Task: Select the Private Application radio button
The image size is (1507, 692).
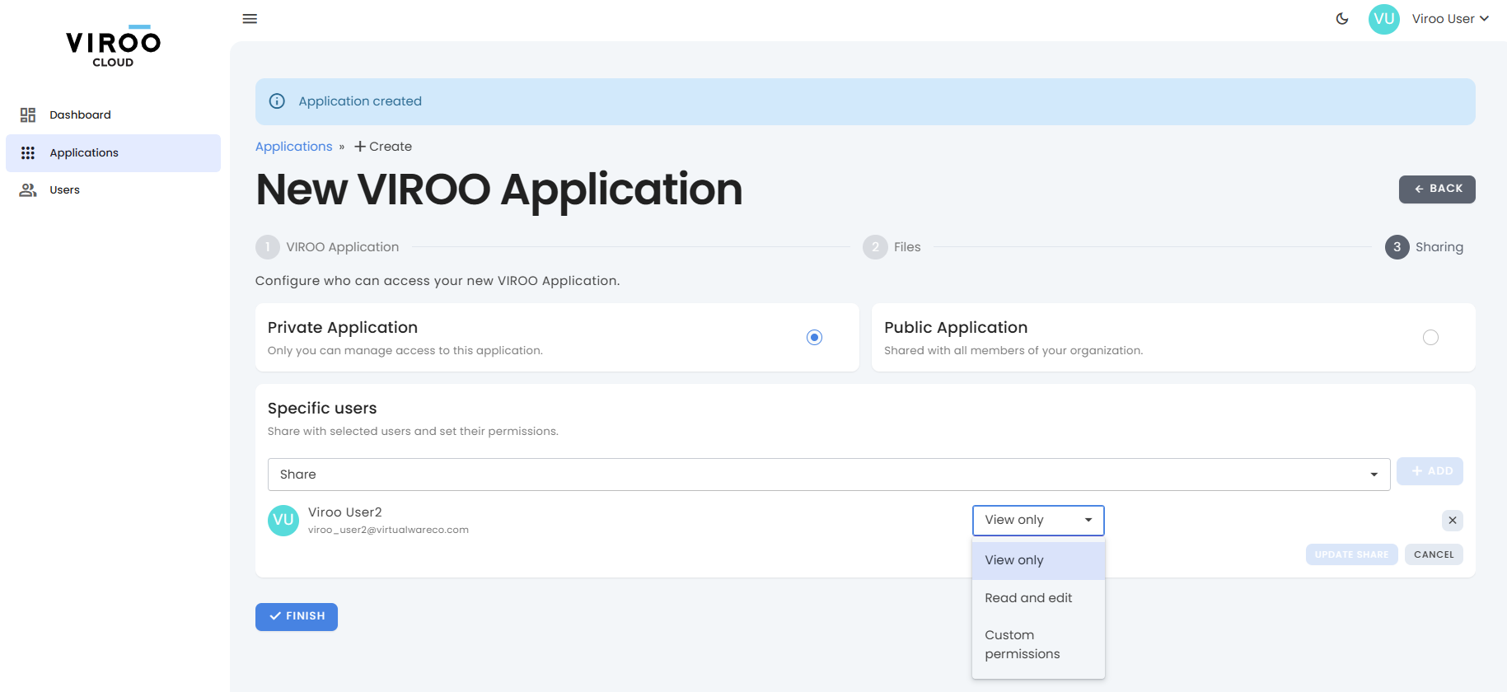Action: point(814,337)
